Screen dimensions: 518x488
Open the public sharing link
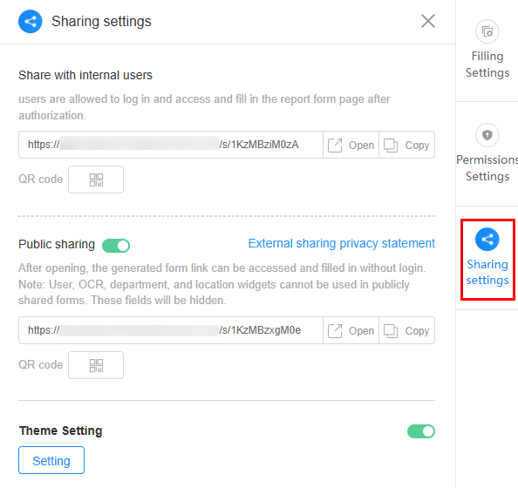click(x=351, y=330)
